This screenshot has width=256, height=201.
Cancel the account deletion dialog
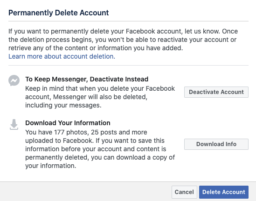[184, 192]
